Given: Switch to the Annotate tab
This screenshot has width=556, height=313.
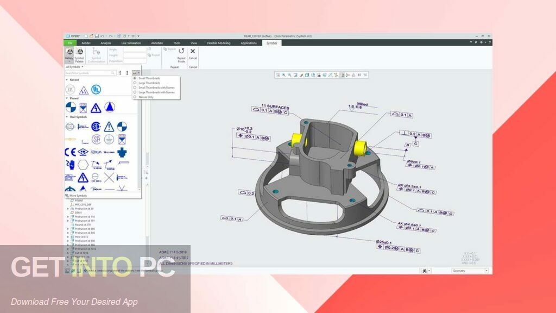Looking at the screenshot, I should click(157, 43).
